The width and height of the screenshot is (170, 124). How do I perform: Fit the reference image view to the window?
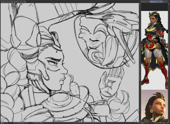pos(160,123)
